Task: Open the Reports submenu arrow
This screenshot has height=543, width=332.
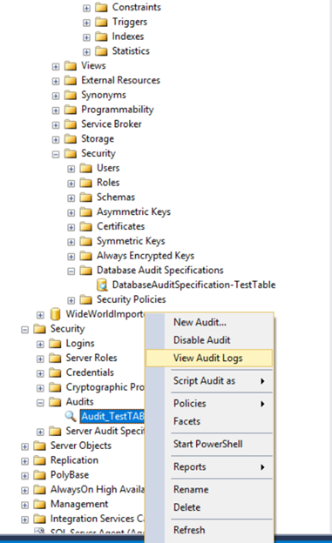Action: 262,467
